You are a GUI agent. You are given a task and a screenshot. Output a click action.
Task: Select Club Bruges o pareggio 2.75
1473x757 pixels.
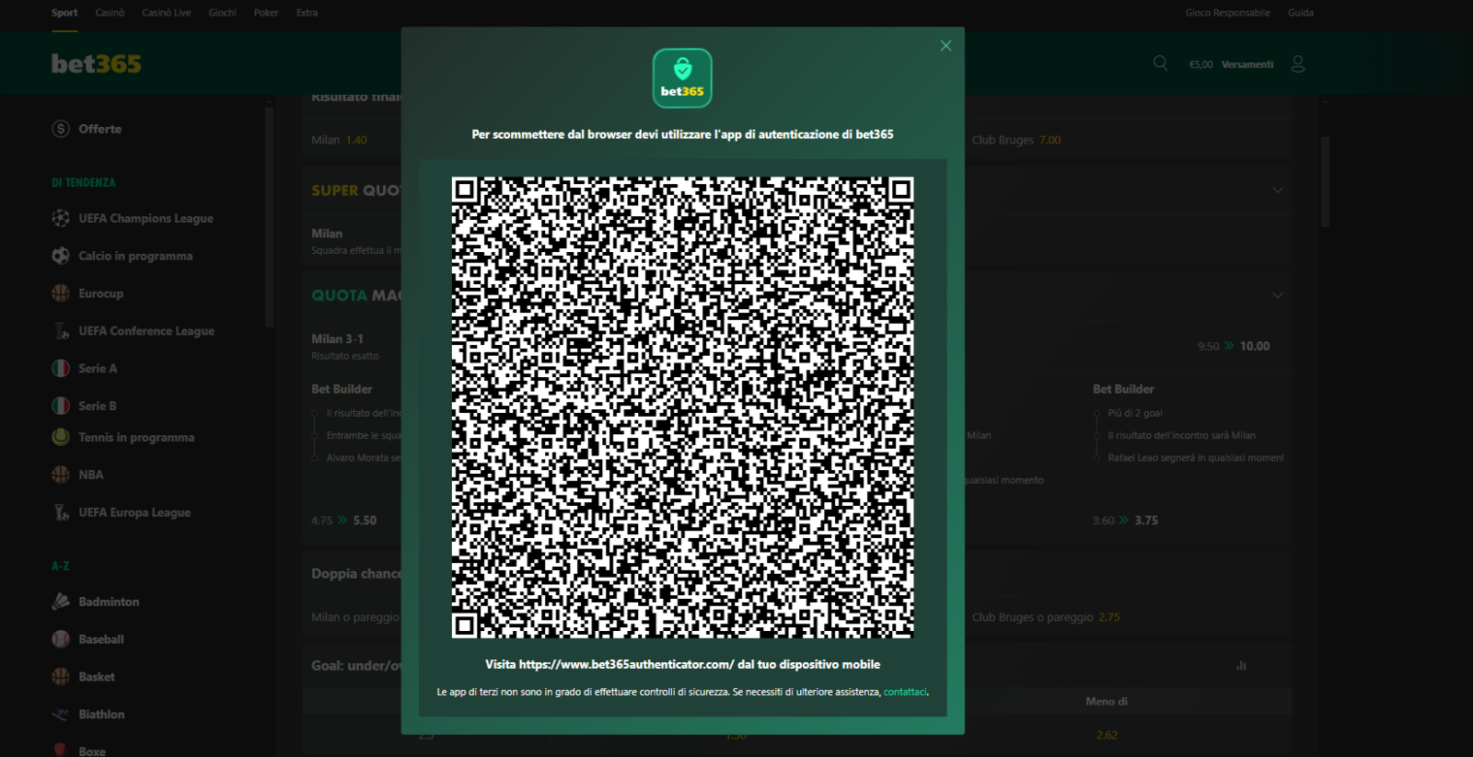tap(1046, 617)
